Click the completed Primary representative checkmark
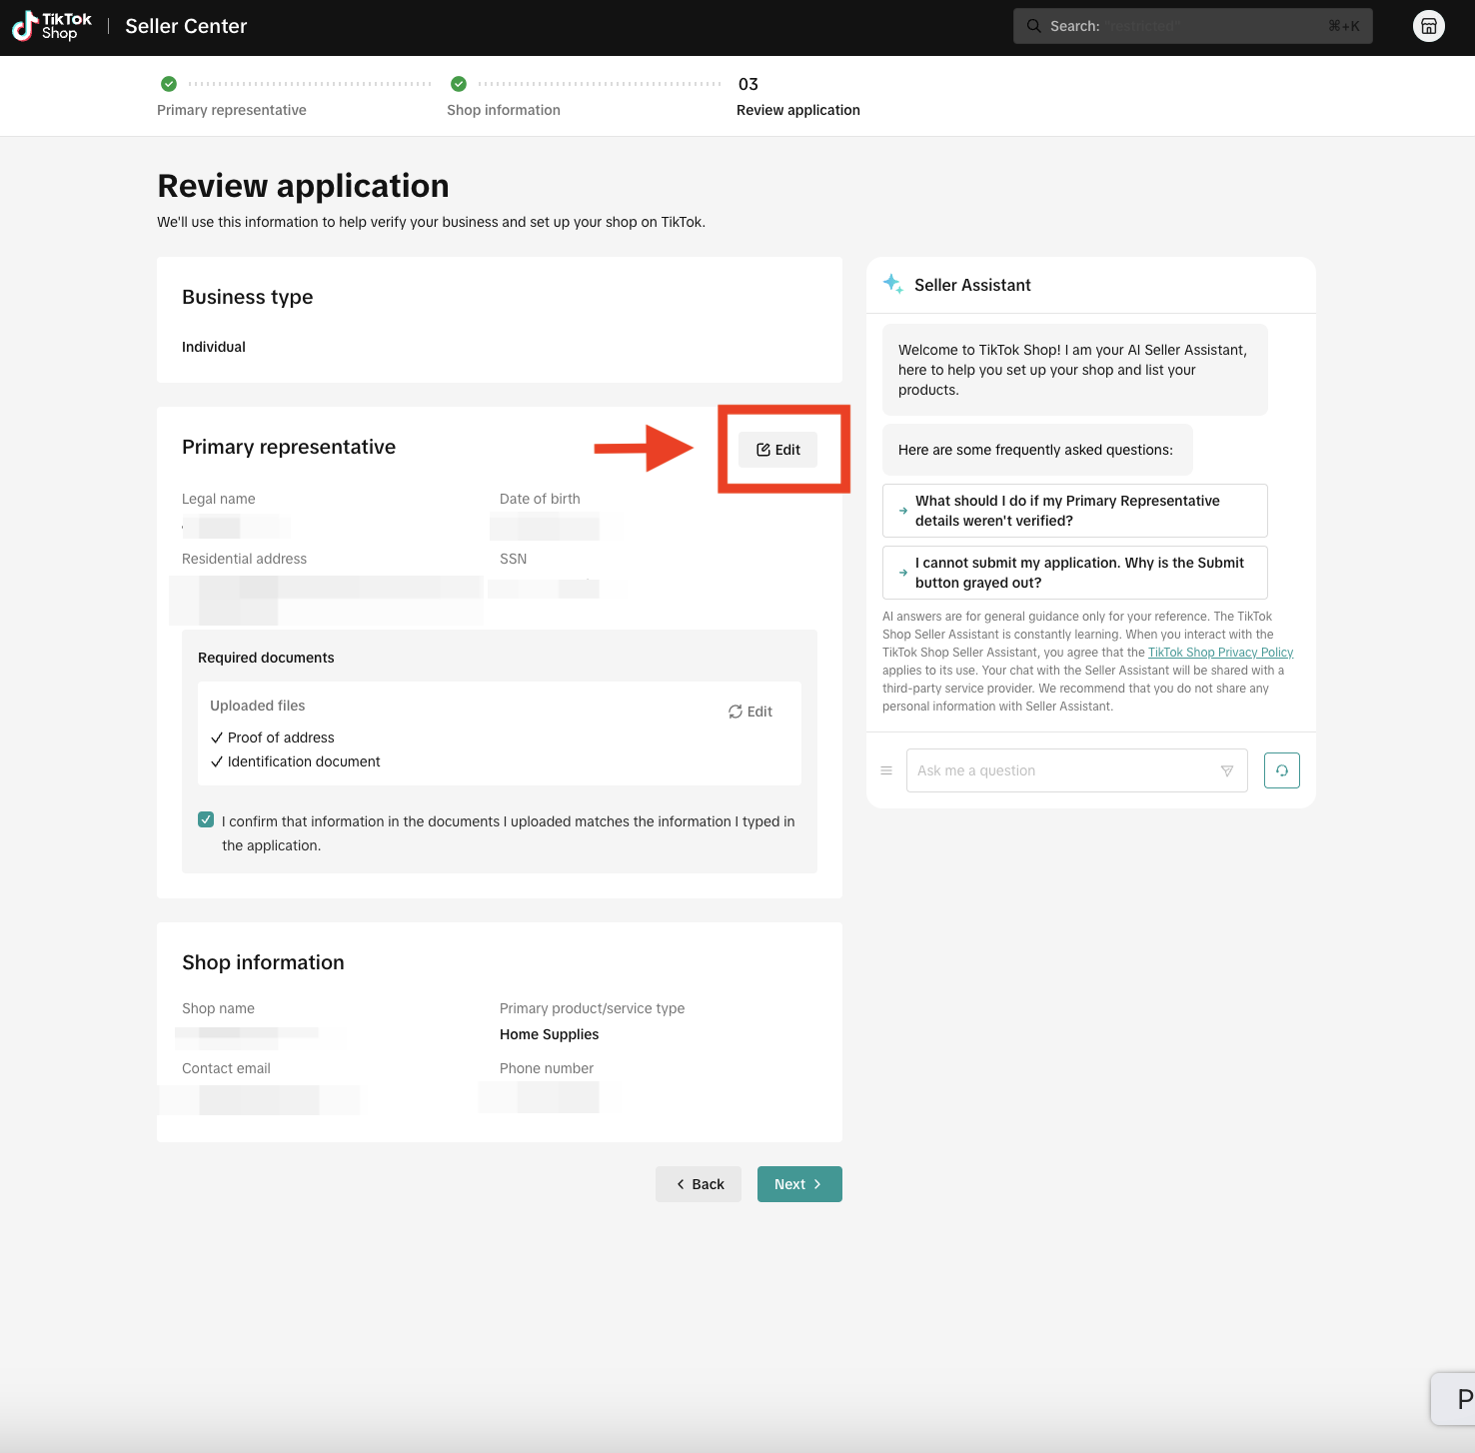The height and width of the screenshot is (1453, 1475). pos(169,84)
